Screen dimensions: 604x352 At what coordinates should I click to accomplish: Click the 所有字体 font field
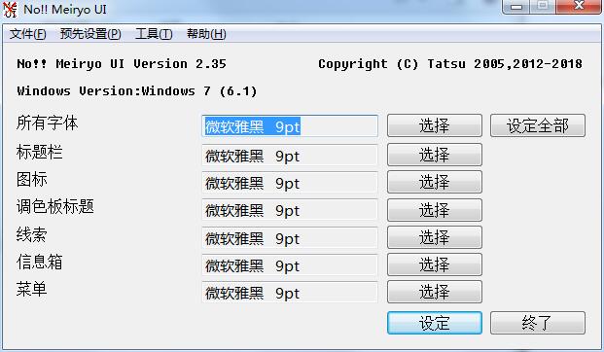(290, 125)
